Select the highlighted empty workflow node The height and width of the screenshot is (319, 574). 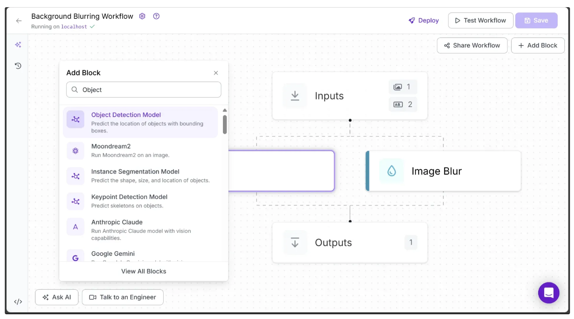[281, 171]
